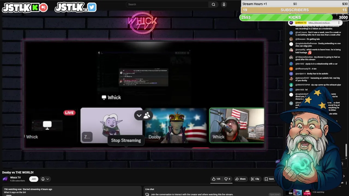This screenshot has height=196, width=349.
Task: Open the Whick TV channel avatar
Action: coord(5,179)
